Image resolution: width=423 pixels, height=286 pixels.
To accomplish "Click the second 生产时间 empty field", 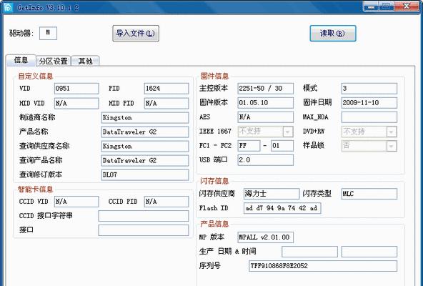I will 369,252.
